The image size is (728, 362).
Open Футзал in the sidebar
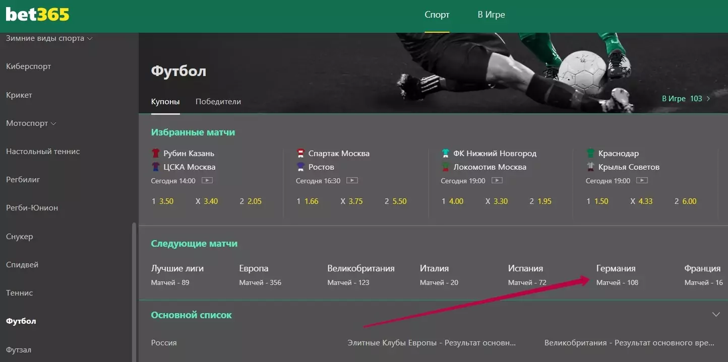coord(19,350)
